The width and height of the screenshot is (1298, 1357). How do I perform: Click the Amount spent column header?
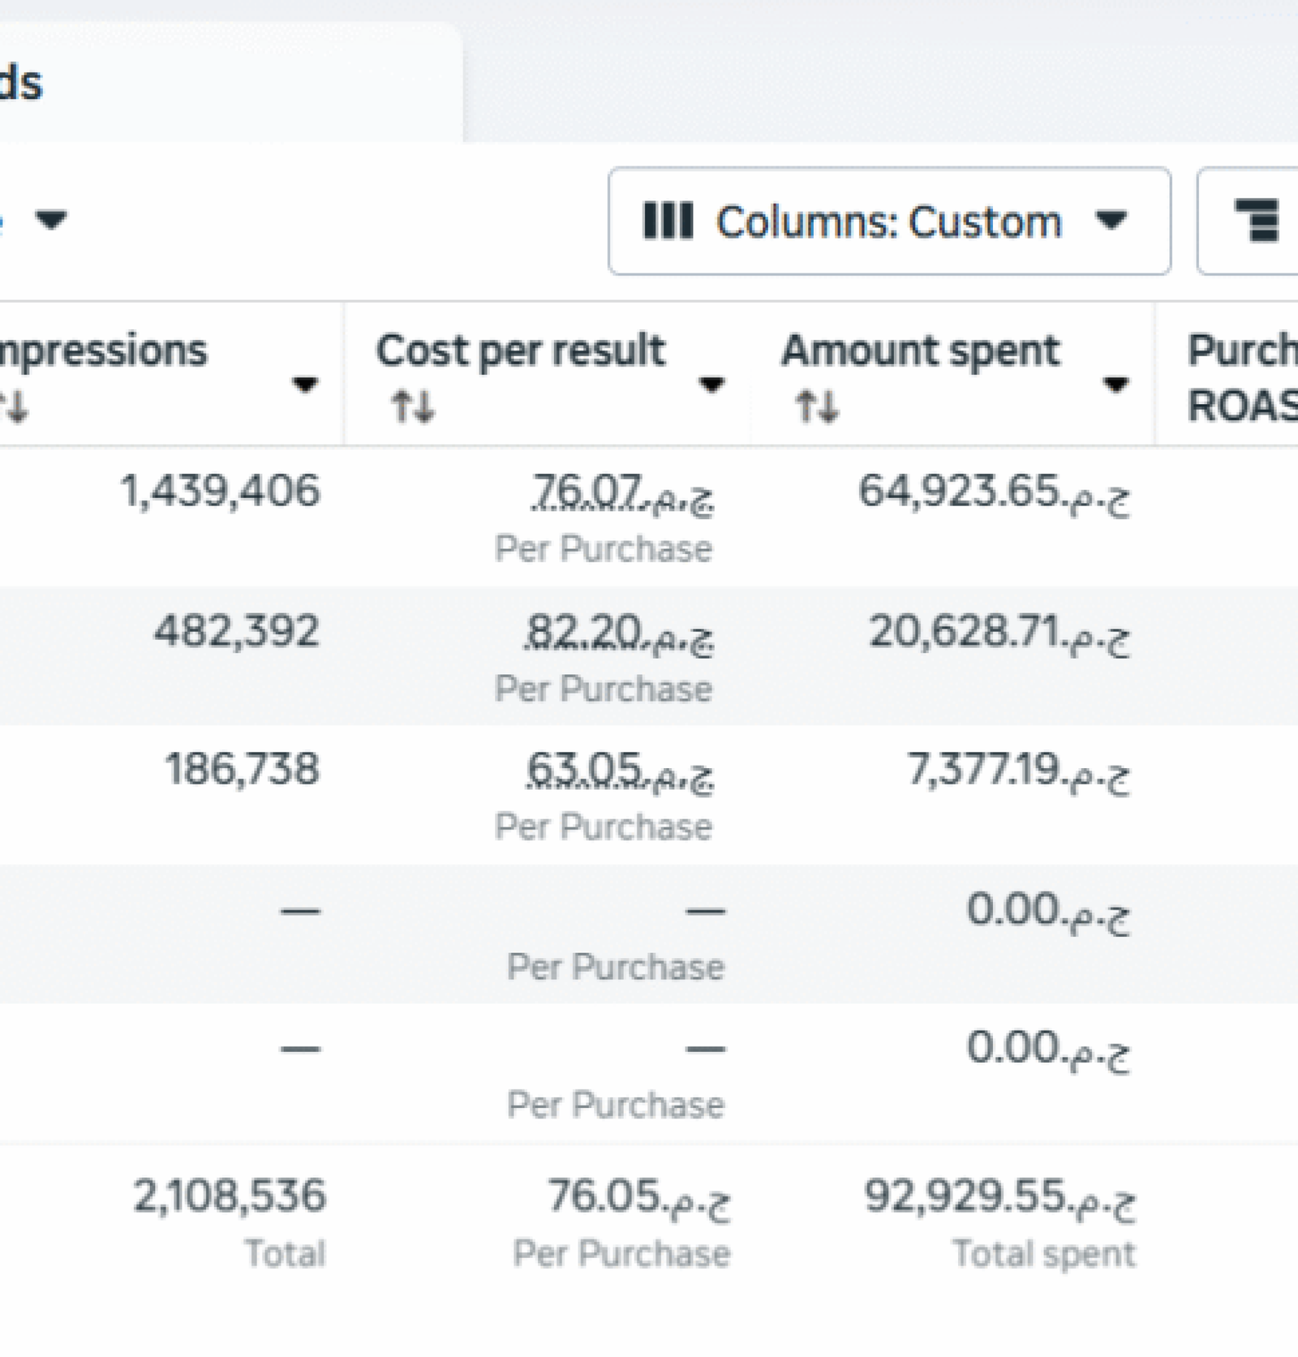pyautogui.click(x=921, y=350)
